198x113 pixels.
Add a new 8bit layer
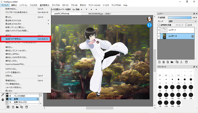pyautogui.click(x=164, y=62)
